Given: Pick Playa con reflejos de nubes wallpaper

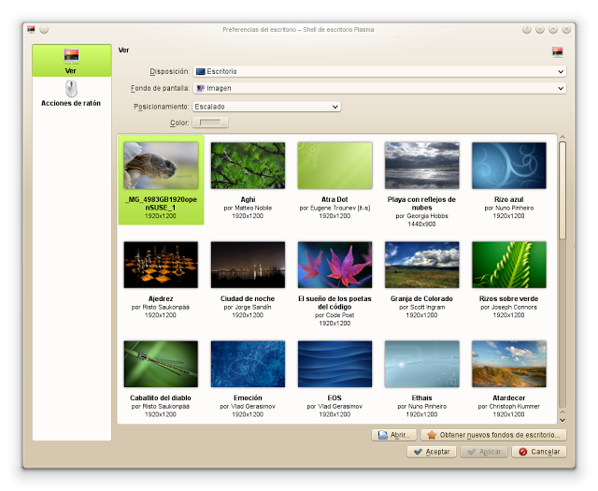Looking at the screenshot, I should pos(421,166).
